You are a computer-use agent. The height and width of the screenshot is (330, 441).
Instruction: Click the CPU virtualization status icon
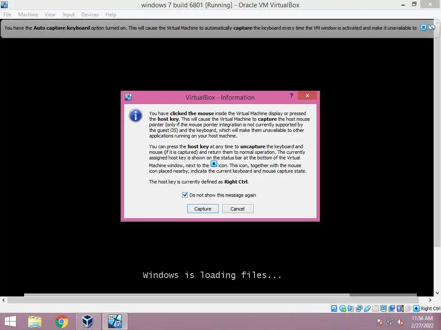click(x=400, y=309)
